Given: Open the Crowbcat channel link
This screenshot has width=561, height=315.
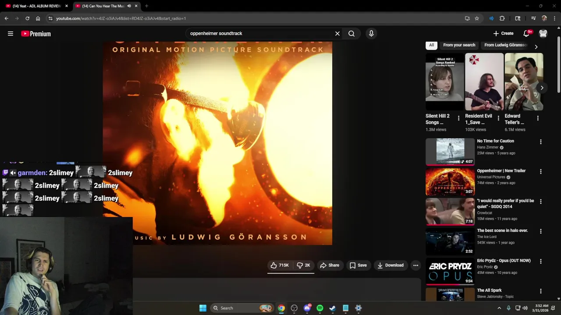Looking at the screenshot, I should (x=485, y=213).
